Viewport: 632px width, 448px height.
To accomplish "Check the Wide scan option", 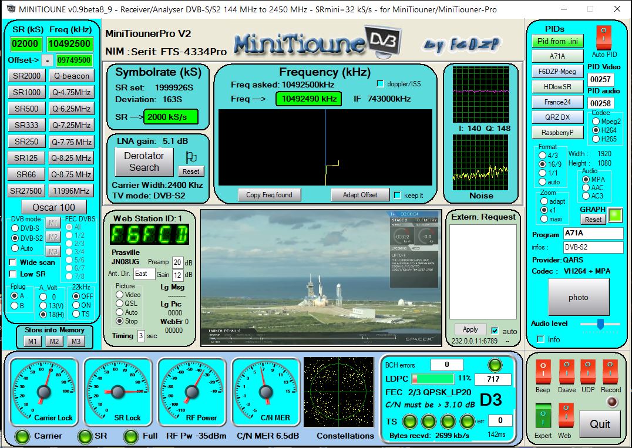I will [x=14, y=262].
